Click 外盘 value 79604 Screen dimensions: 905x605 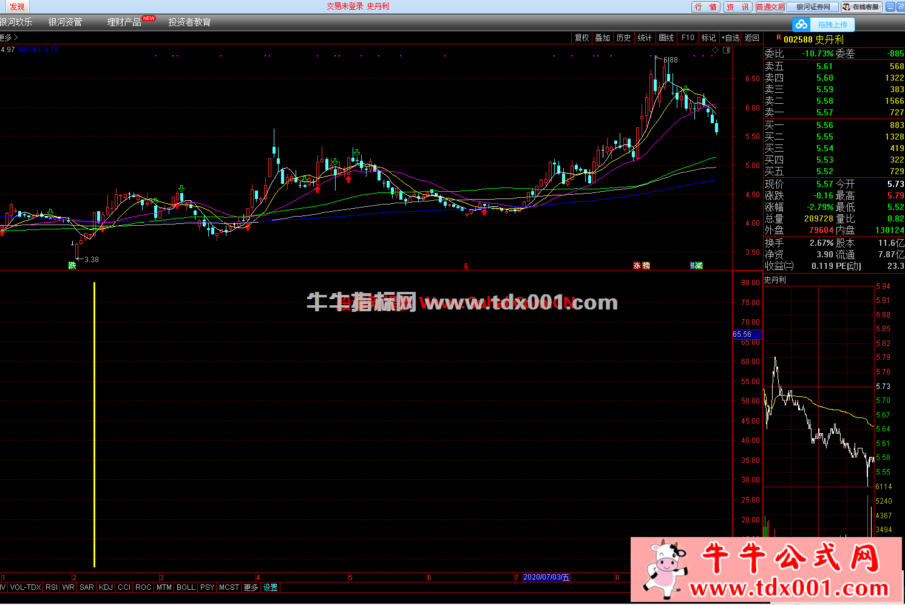point(821,230)
